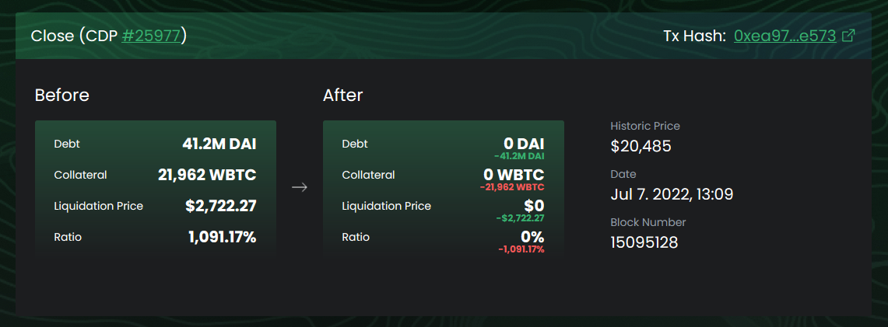Image resolution: width=888 pixels, height=327 pixels.
Task: Click Before liquidation price $2,722.27
Action: tap(221, 206)
